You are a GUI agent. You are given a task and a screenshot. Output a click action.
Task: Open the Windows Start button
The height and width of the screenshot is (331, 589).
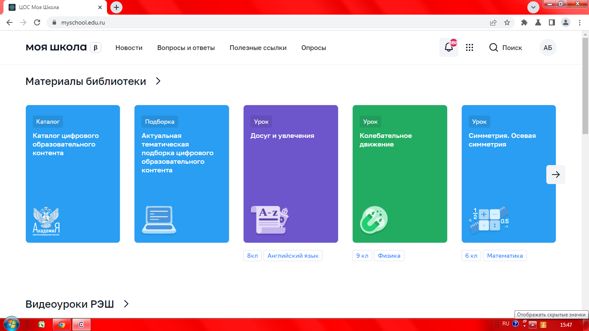(11, 324)
